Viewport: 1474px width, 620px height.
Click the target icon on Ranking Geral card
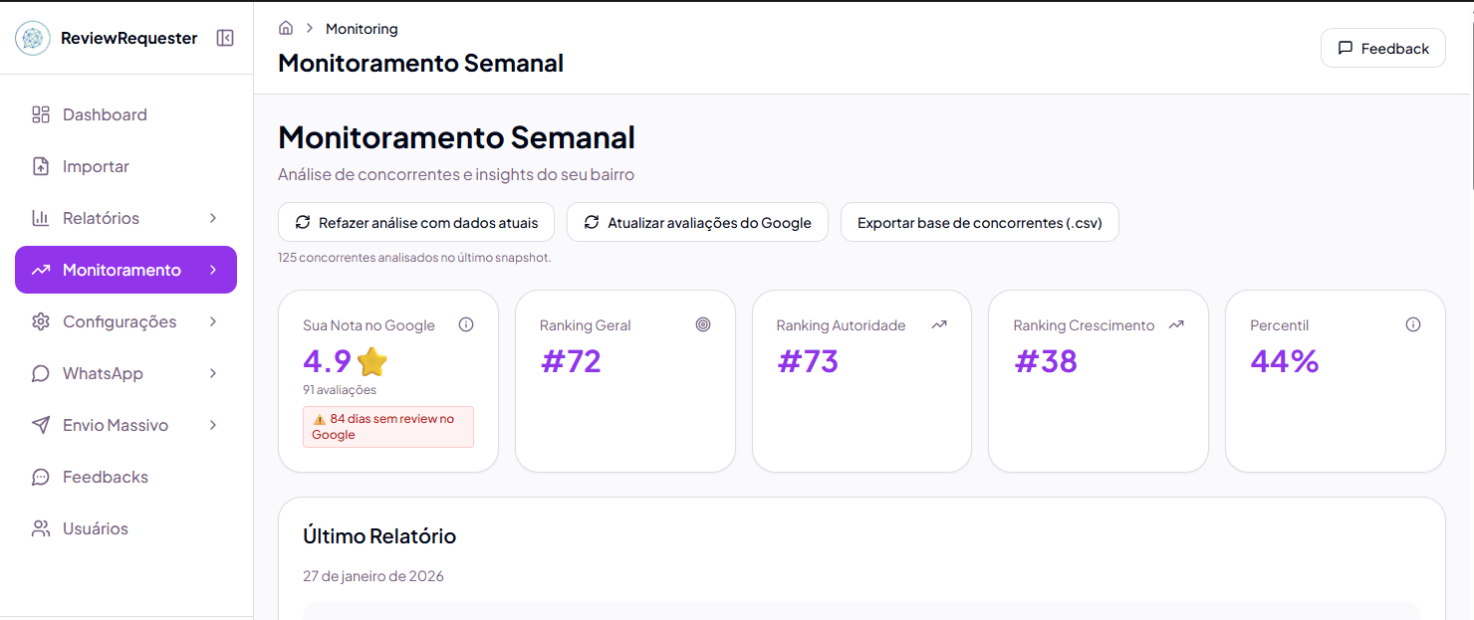pyautogui.click(x=704, y=324)
